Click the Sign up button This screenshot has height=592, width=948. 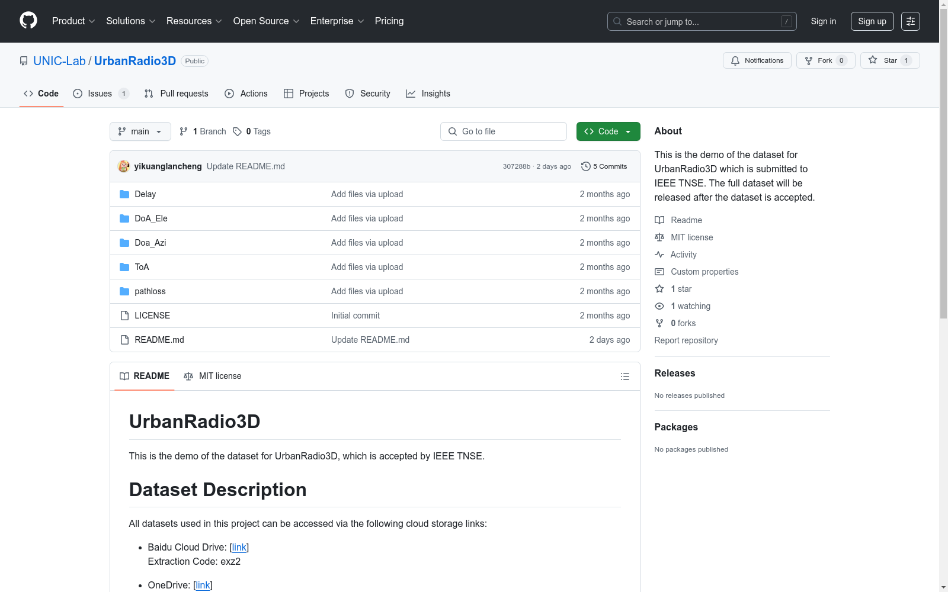tap(872, 21)
